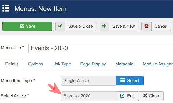Choose Save & Close

76,26
